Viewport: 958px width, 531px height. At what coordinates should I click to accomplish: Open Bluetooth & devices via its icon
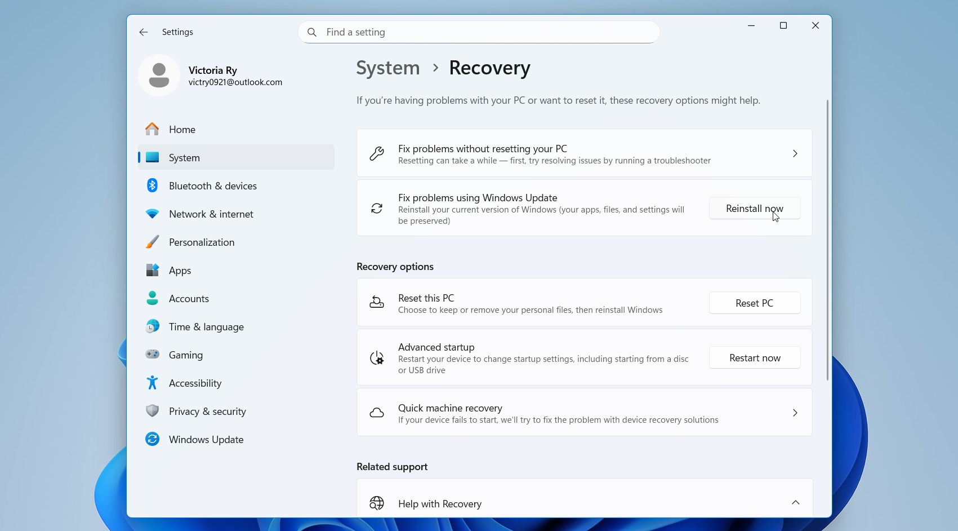152,185
